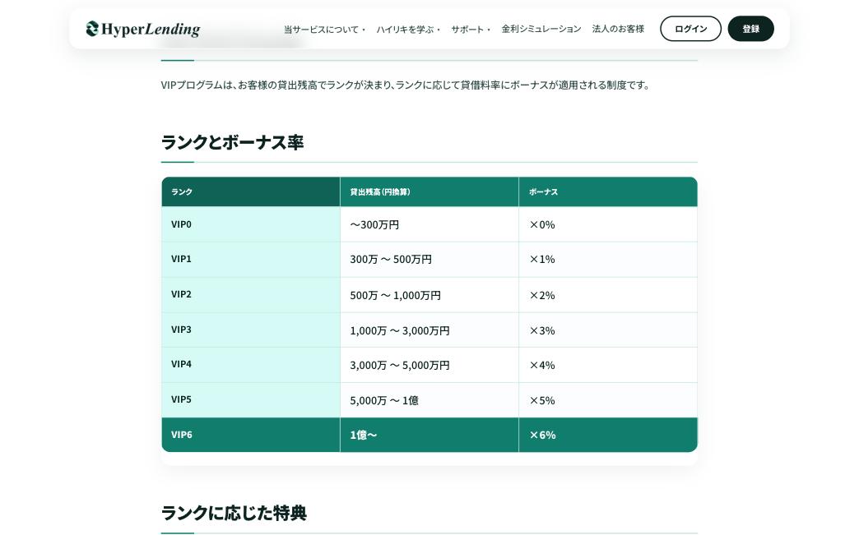The image size is (859, 535).
Task: Click the ×4% bonus cell
Action: 608,365
